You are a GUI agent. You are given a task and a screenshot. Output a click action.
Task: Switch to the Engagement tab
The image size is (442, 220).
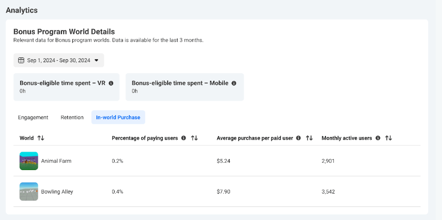point(33,118)
